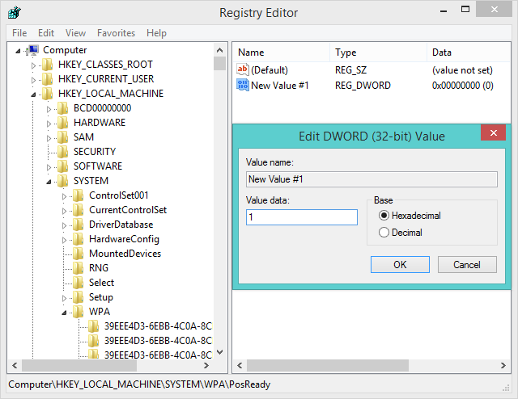The image size is (518, 399).
Task: Open the Favorites menu
Action: pos(116,33)
